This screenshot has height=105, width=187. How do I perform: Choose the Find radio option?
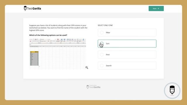coord(127,55)
